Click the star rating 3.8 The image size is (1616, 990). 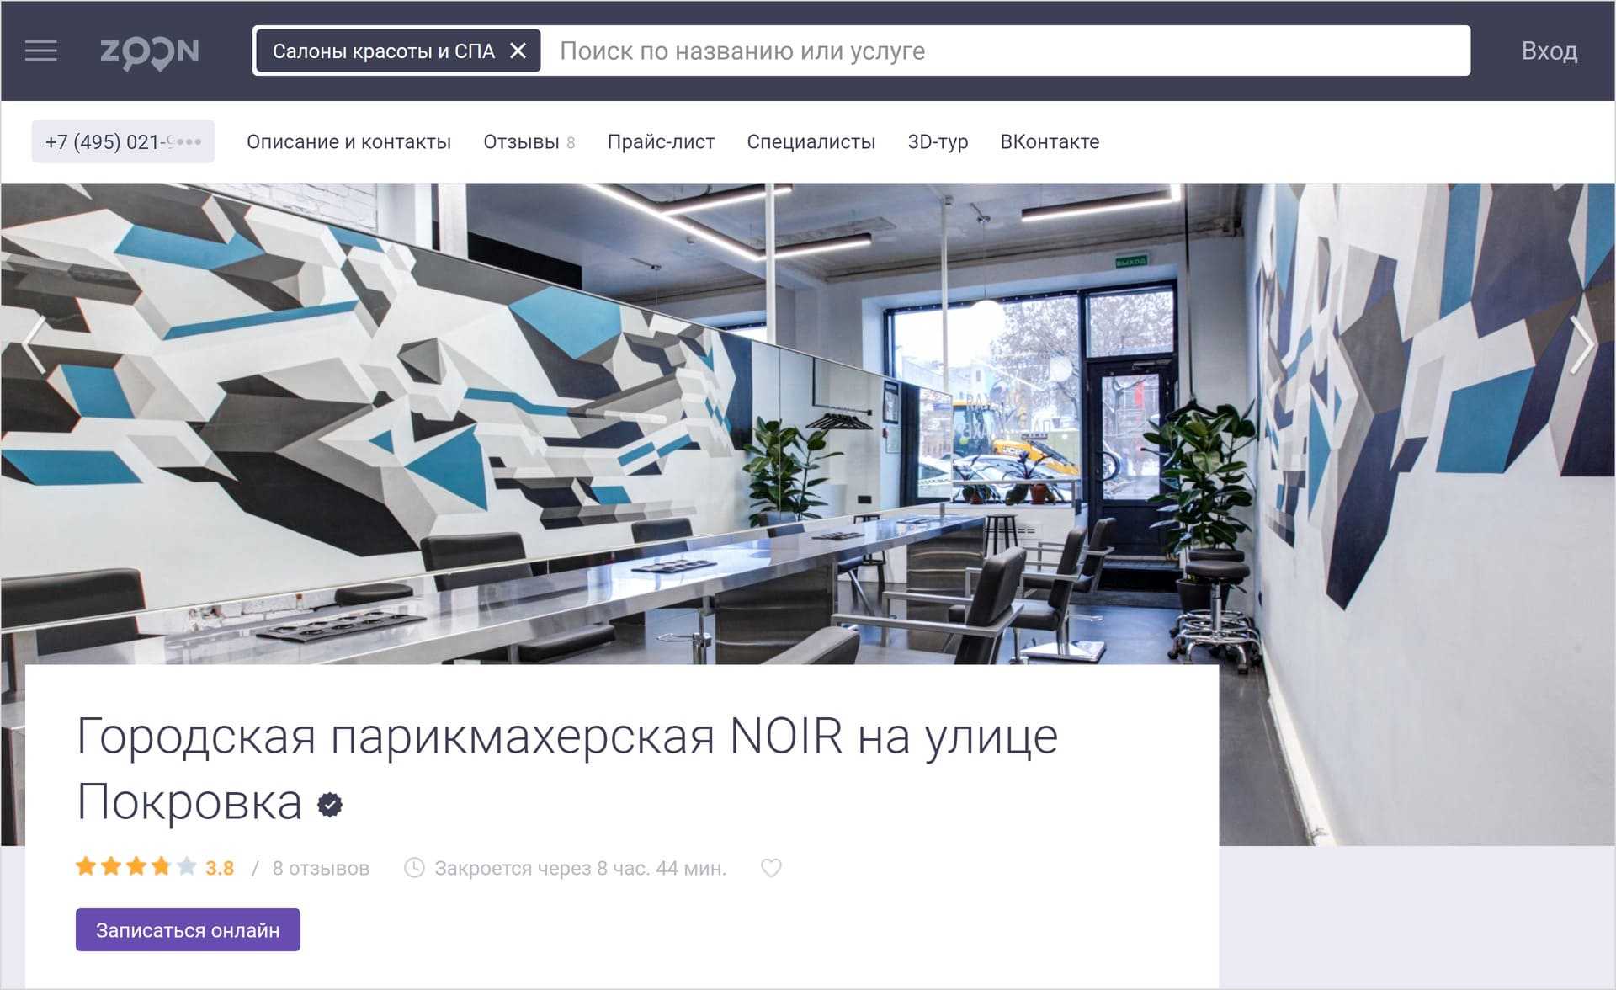[x=154, y=867]
